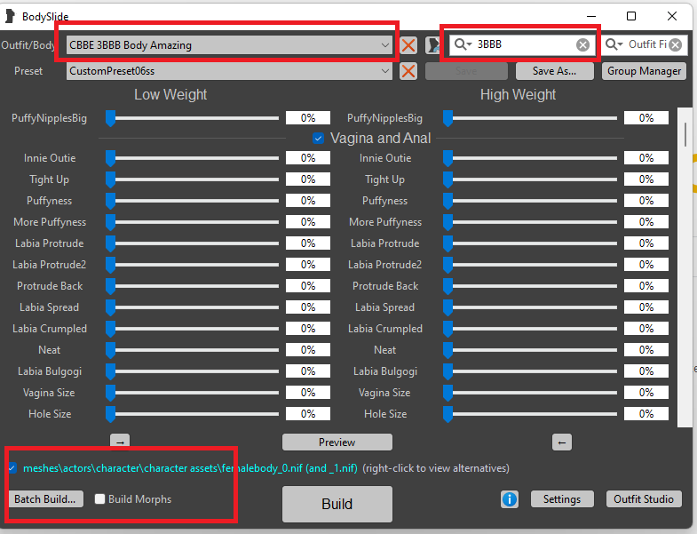Open the outfit filter magnifier dropdown

point(615,44)
